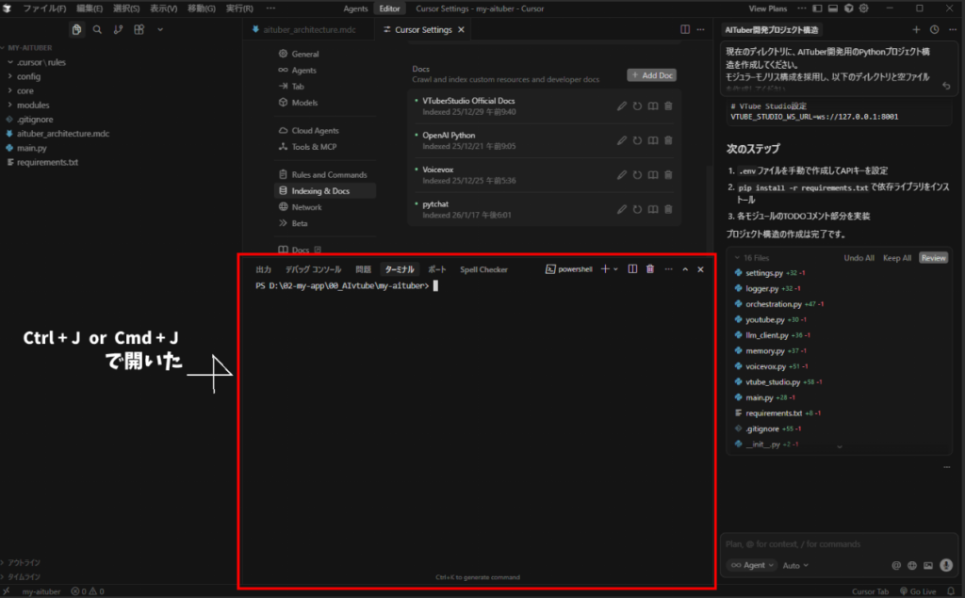This screenshot has height=598, width=965.
Task: Expand the config folder
Action: [28, 76]
